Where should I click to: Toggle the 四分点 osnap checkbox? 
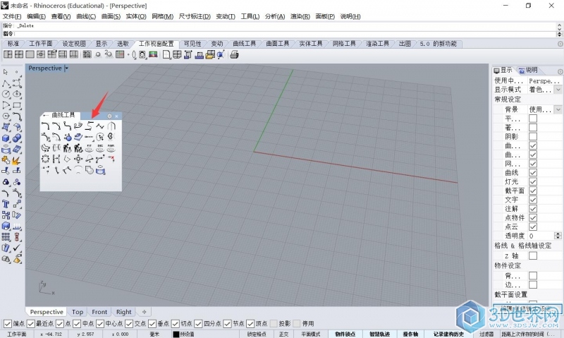coord(198,324)
